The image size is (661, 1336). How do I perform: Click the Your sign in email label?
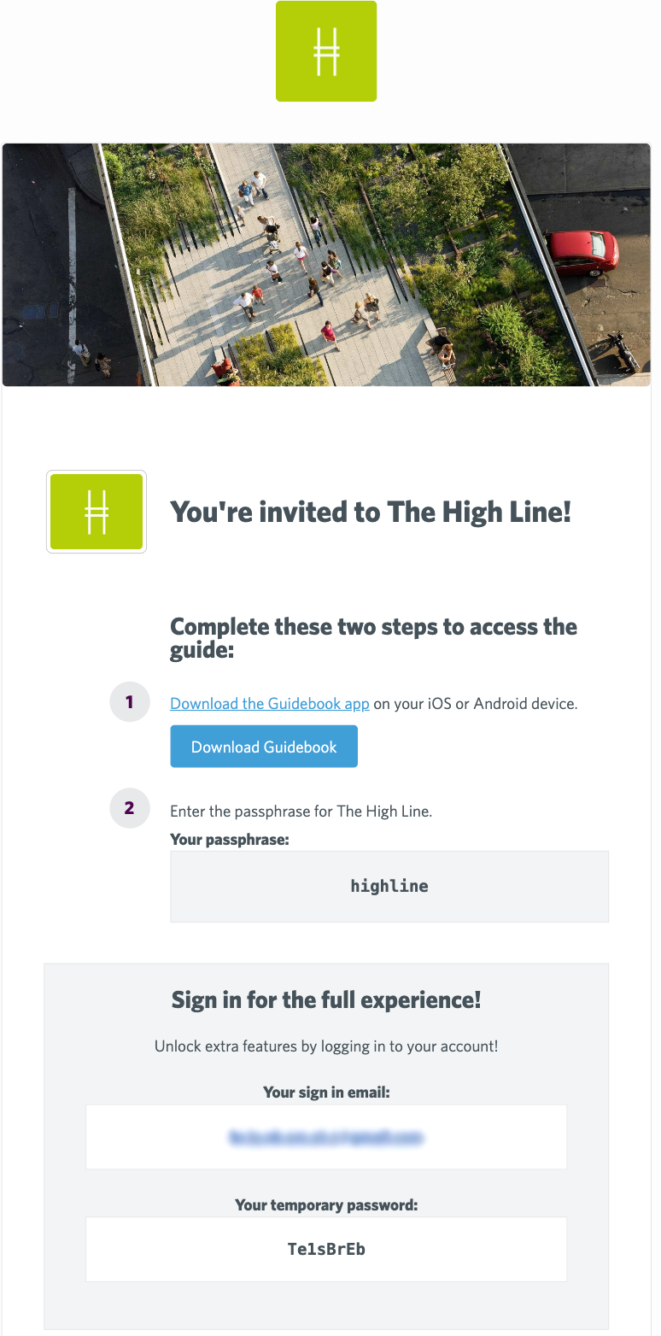(326, 1093)
